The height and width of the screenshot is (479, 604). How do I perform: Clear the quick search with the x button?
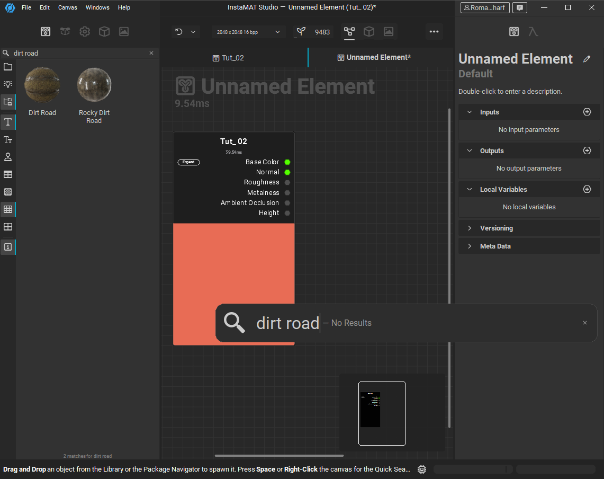pyautogui.click(x=584, y=323)
